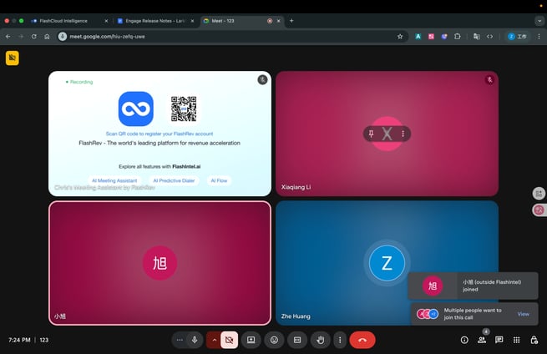The width and height of the screenshot is (547, 354).
Task: Open the emoji reactions picker
Action: click(x=274, y=340)
